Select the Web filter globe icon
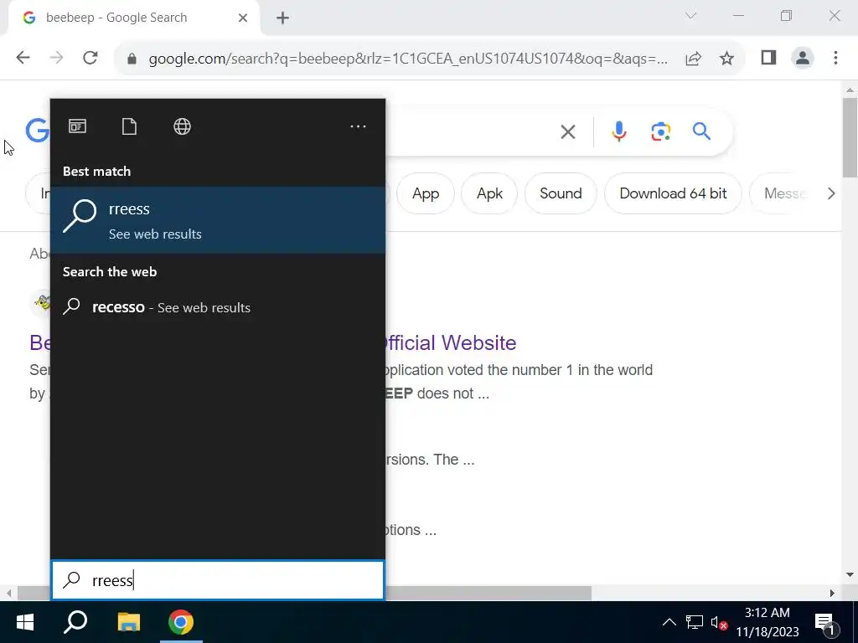The image size is (858, 643). [x=182, y=126]
